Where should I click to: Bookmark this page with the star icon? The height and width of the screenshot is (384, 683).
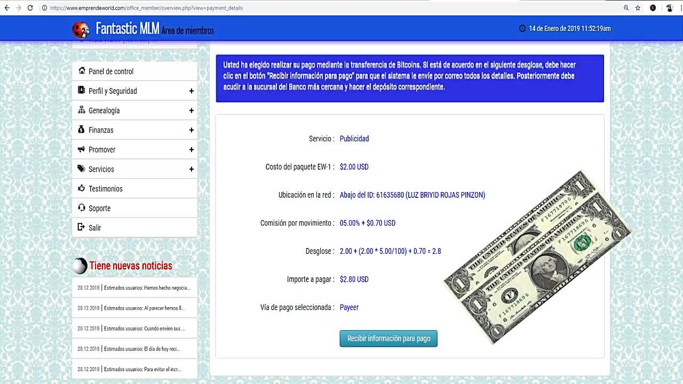pos(638,8)
